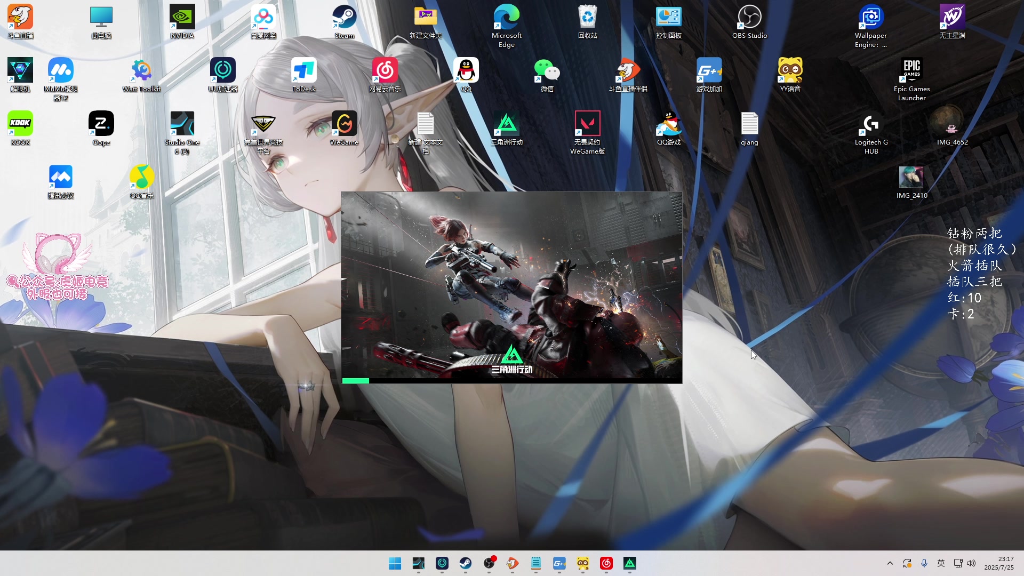Switch to Studio One in taskbar
This screenshot has height=576, width=1024.
pyautogui.click(x=419, y=563)
